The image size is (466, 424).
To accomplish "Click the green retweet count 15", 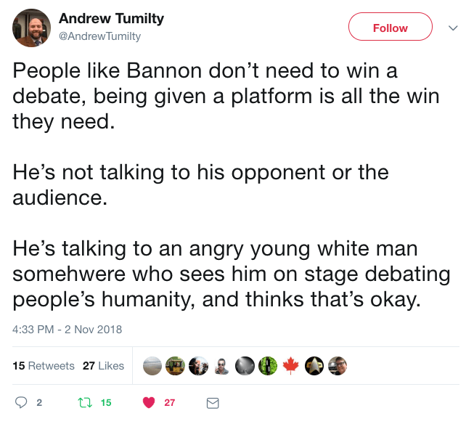I will 106,402.
